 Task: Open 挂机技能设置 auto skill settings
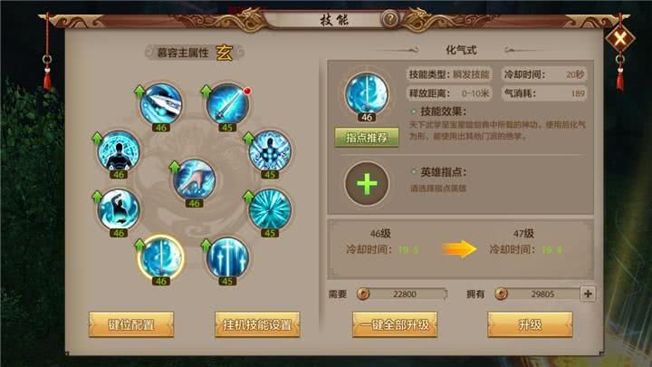(x=257, y=324)
